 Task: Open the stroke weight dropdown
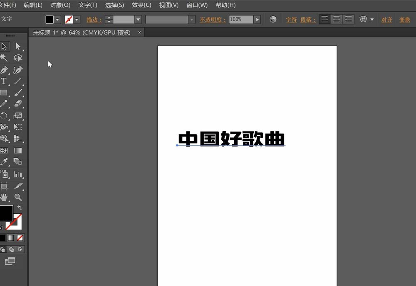[138, 20]
